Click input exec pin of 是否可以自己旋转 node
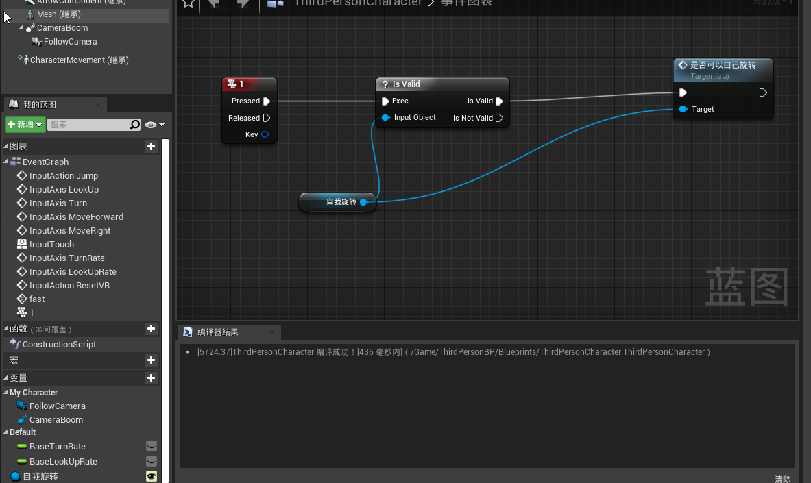 683,92
